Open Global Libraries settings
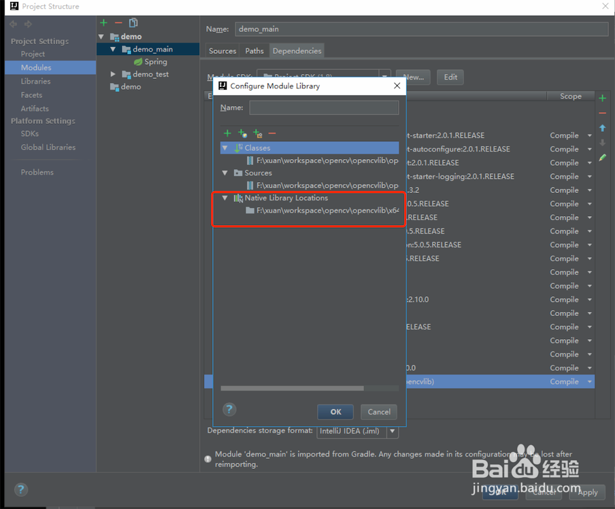 (48, 147)
